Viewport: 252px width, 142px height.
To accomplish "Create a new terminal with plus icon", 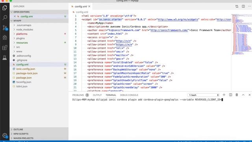I will pos(224,95).
